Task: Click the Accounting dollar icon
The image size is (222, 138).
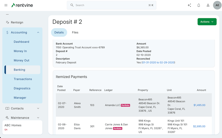Action: 7,32
